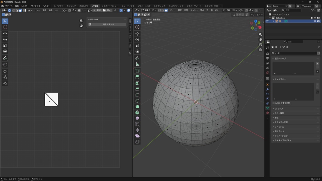This screenshot has height=181, width=322.
Task: Check the レスト位置を追加 checkbox
Action: point(274,103)
